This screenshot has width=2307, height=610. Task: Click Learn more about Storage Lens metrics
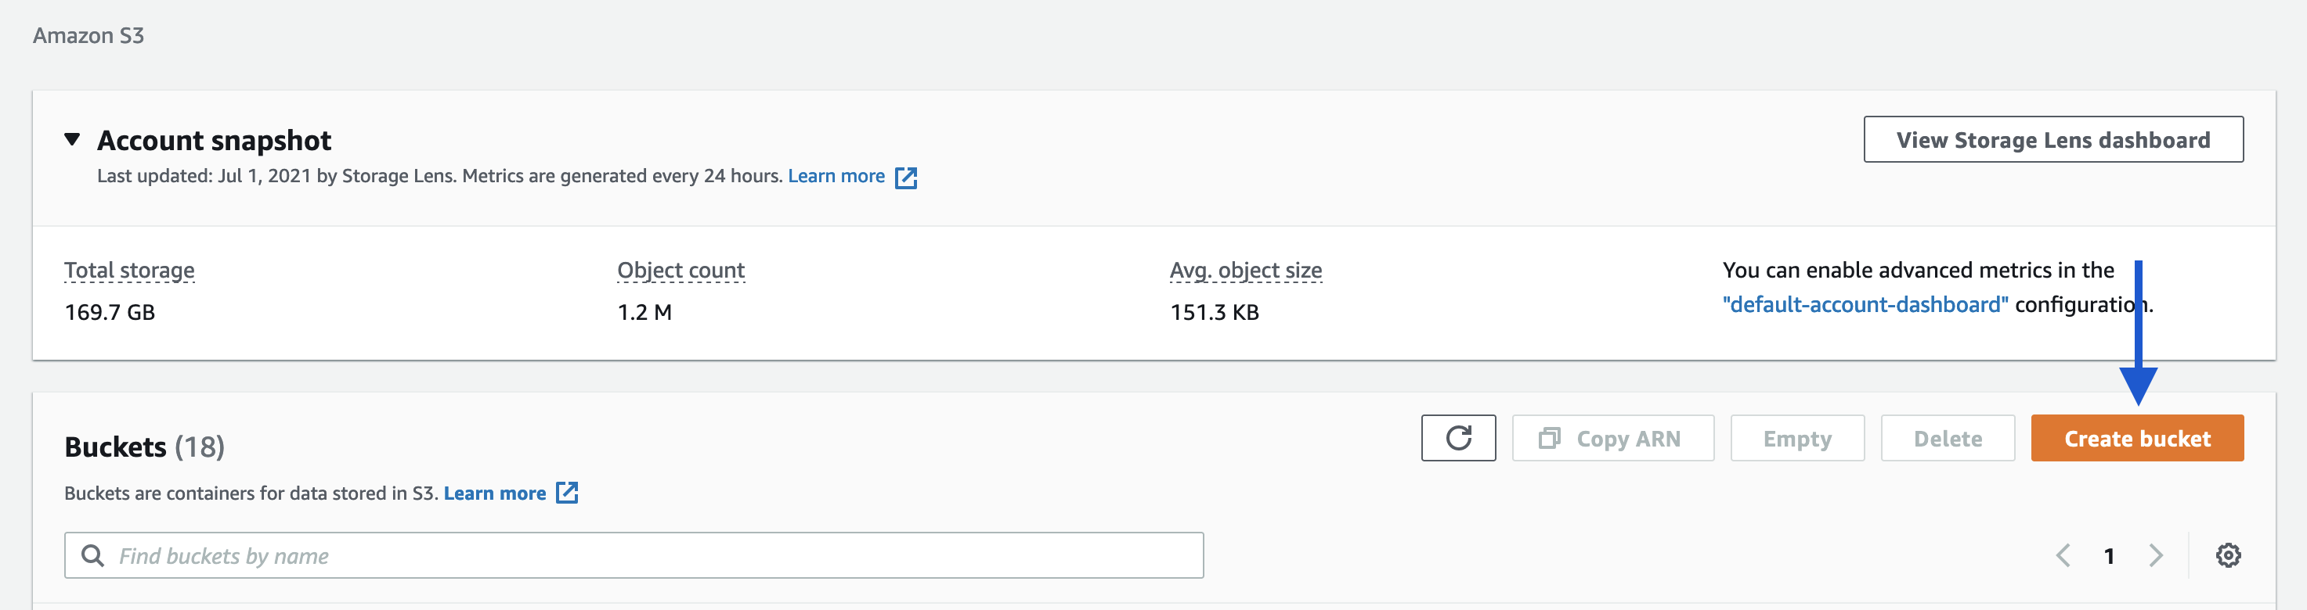coord(836,175)
